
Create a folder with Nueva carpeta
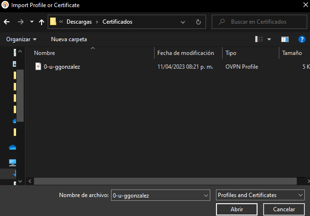click(x=69, y=39)
